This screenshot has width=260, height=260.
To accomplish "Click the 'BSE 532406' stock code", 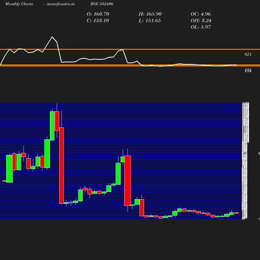I will (102, 4).
